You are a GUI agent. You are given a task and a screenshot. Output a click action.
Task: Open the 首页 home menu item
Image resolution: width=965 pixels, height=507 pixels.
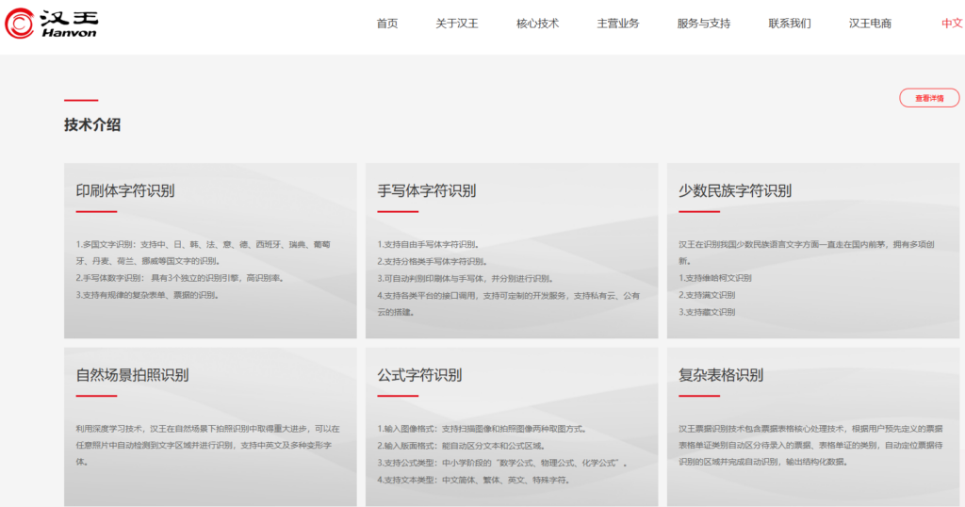(387, 24)
